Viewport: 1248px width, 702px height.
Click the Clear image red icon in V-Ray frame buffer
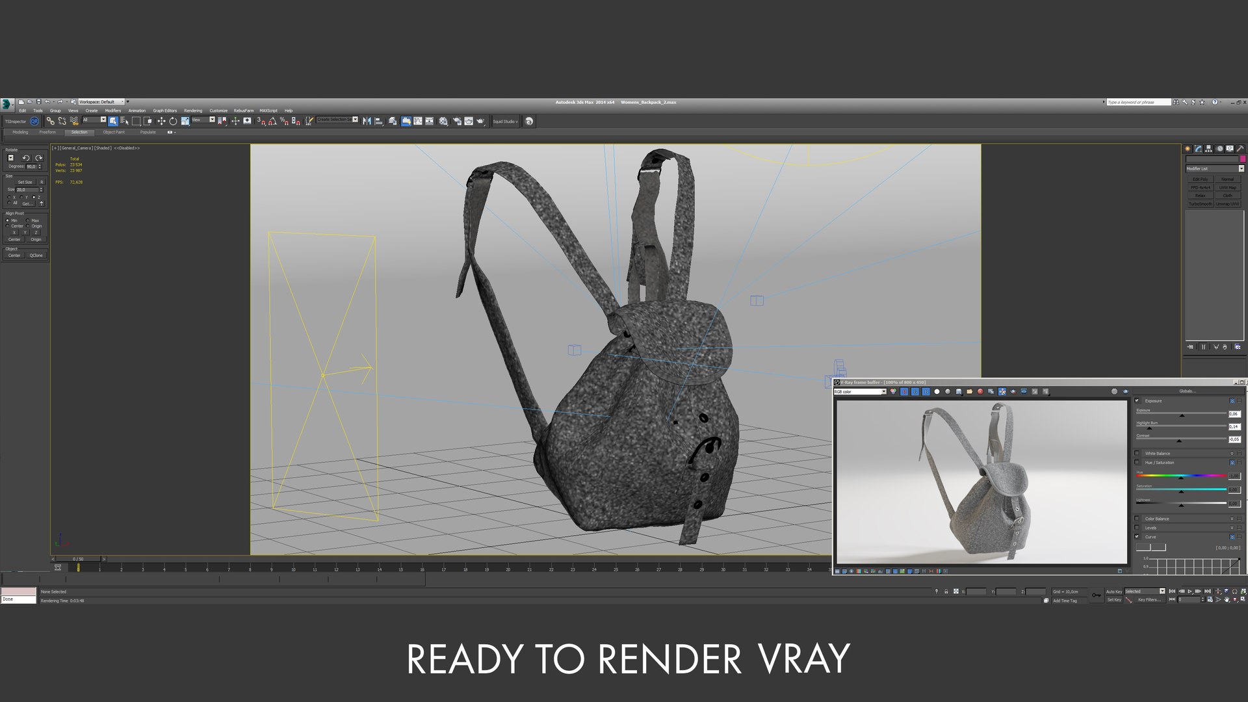(x=980, y=391)
